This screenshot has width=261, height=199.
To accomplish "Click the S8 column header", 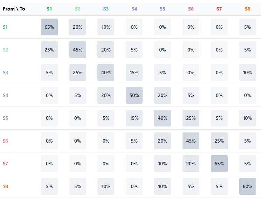I will point(248,9).
